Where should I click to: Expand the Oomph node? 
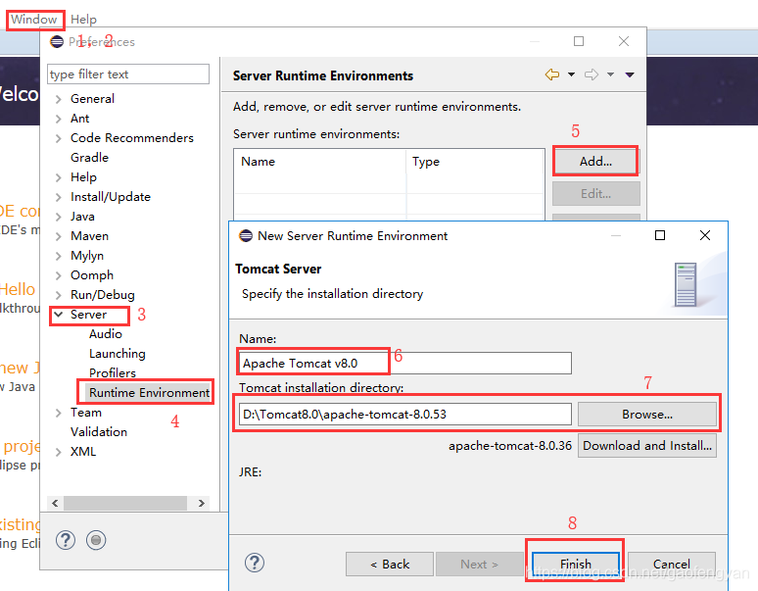tap(59, 275)
